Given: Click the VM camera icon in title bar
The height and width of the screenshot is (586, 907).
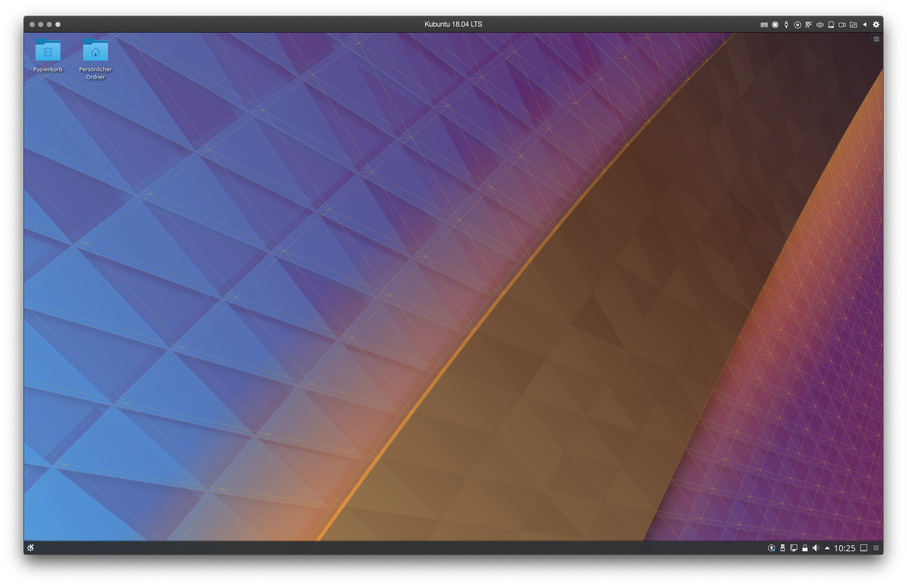Looking at the screenshot, I should coord(842,25).
